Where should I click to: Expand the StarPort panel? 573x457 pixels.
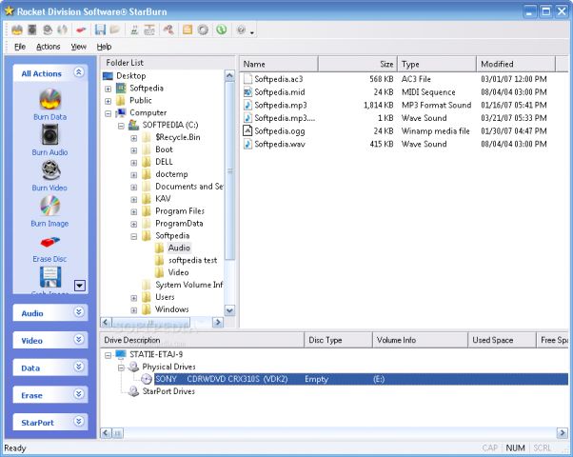[x=79, y=422]
